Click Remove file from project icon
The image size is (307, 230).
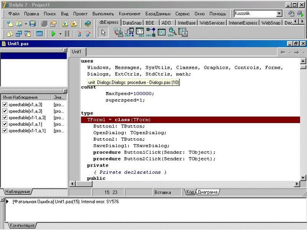click(74, 24)
